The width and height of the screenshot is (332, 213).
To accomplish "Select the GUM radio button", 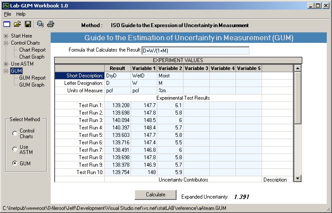I will pos(15,163).
